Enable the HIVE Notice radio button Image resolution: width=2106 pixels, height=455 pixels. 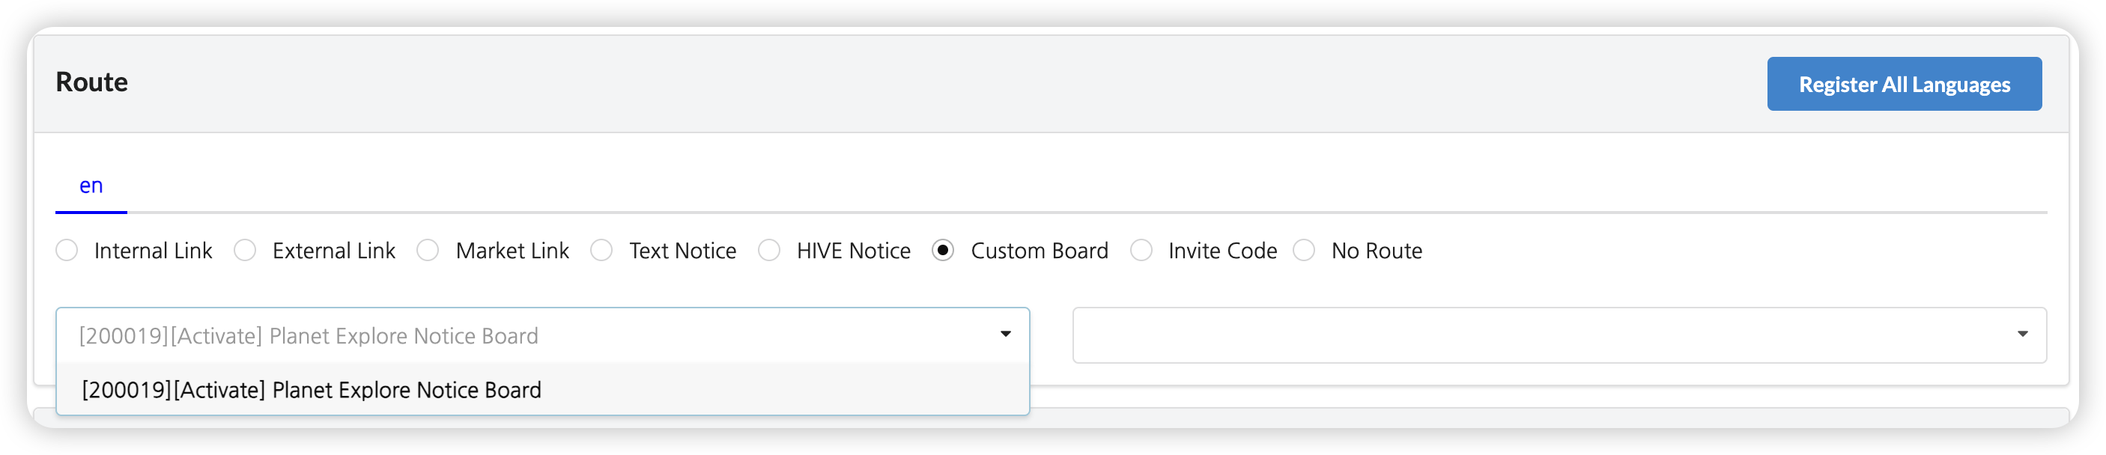tap(769, 250)
